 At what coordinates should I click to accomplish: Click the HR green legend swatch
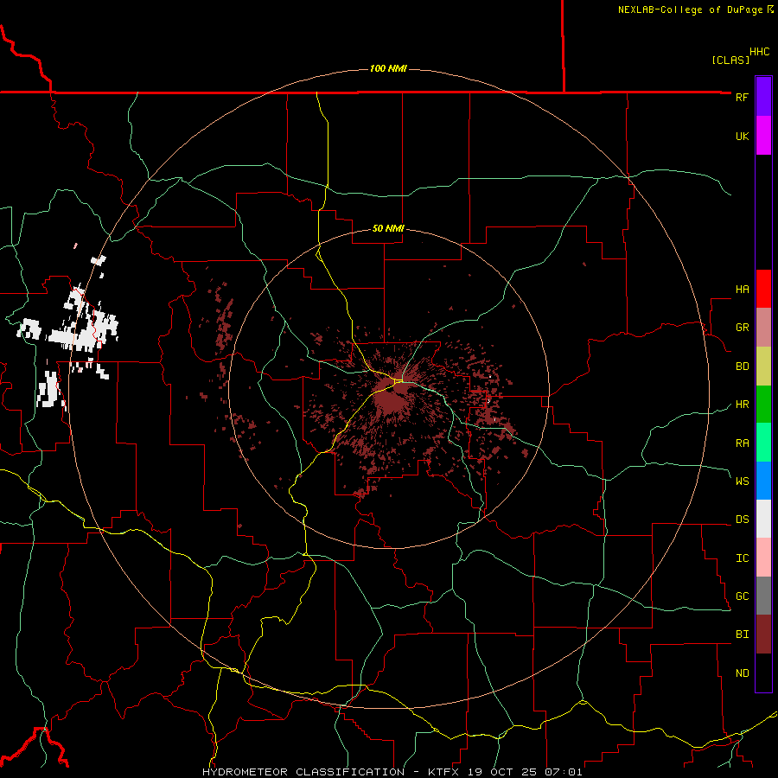[763, 405]
